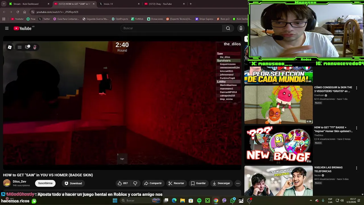This screenshot has height=205, width=364.
Task: Open the YouTube hamburger guide menu
Action: pyautogui.click(x=7, y=28)
